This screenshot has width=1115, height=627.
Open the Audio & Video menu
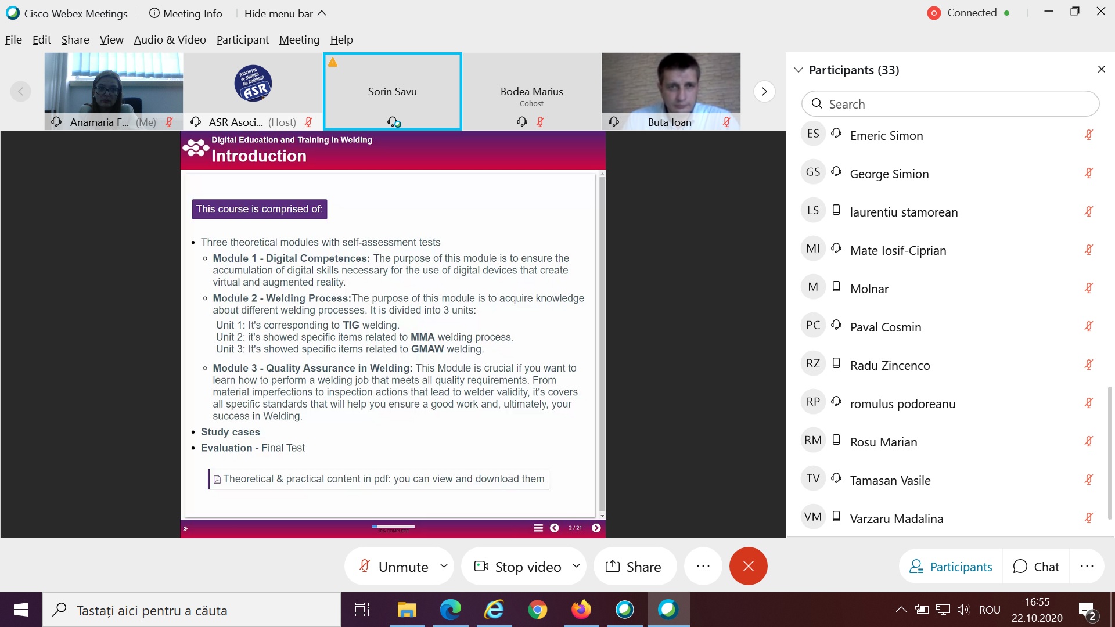point(170,39)
